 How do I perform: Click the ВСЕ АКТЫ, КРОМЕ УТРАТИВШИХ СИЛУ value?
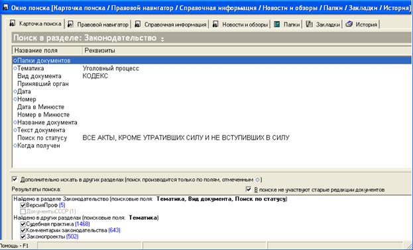tap(186, 138)
